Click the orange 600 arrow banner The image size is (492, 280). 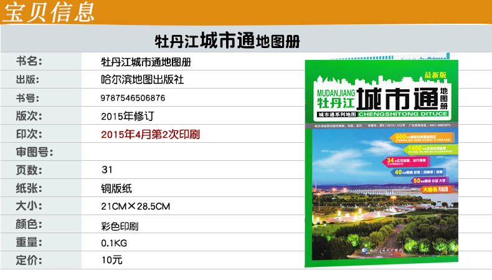coord(422,138)
